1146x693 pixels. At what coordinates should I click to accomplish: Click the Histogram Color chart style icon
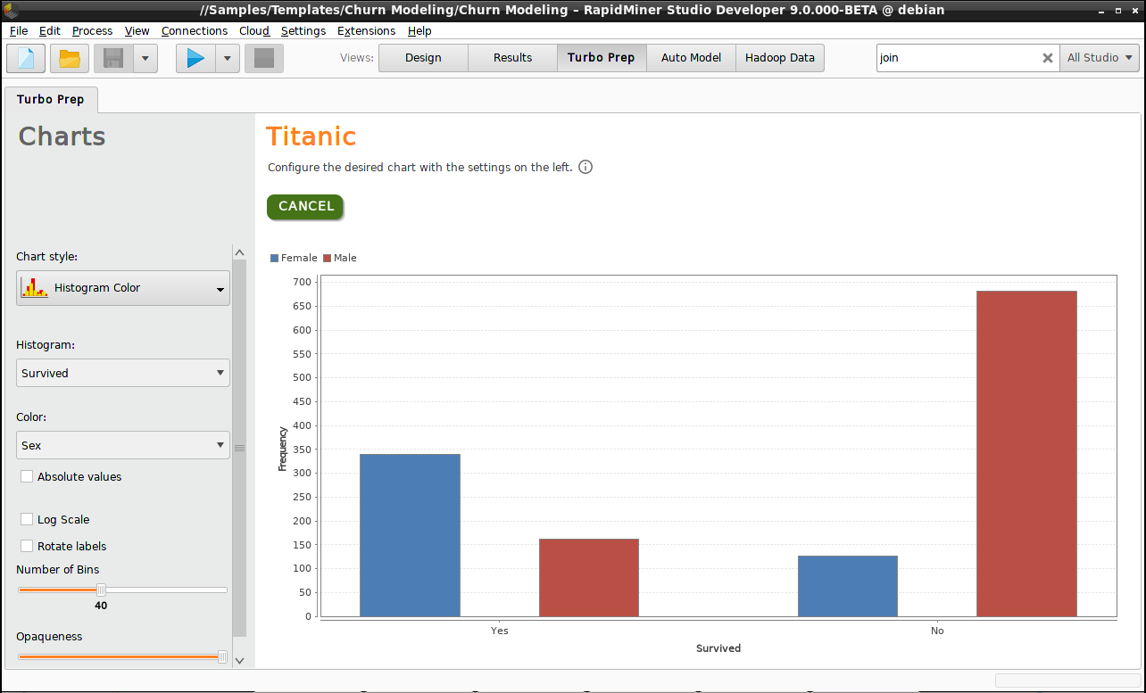click(35, 287)
